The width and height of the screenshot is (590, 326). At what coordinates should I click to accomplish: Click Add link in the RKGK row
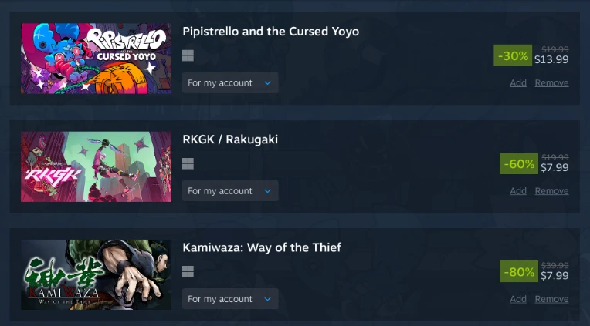518,191
